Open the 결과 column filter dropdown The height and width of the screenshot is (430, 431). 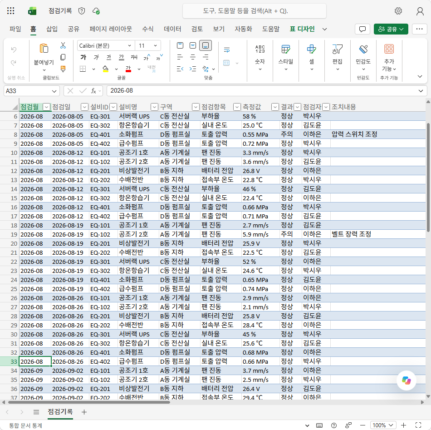[x=298, y=107]
